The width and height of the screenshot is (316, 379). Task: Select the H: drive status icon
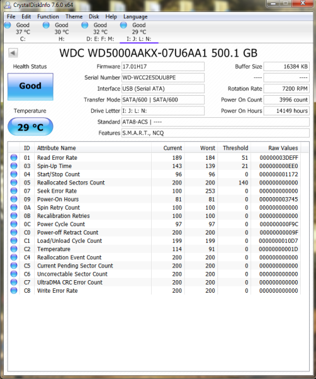(x=46, y=25)
